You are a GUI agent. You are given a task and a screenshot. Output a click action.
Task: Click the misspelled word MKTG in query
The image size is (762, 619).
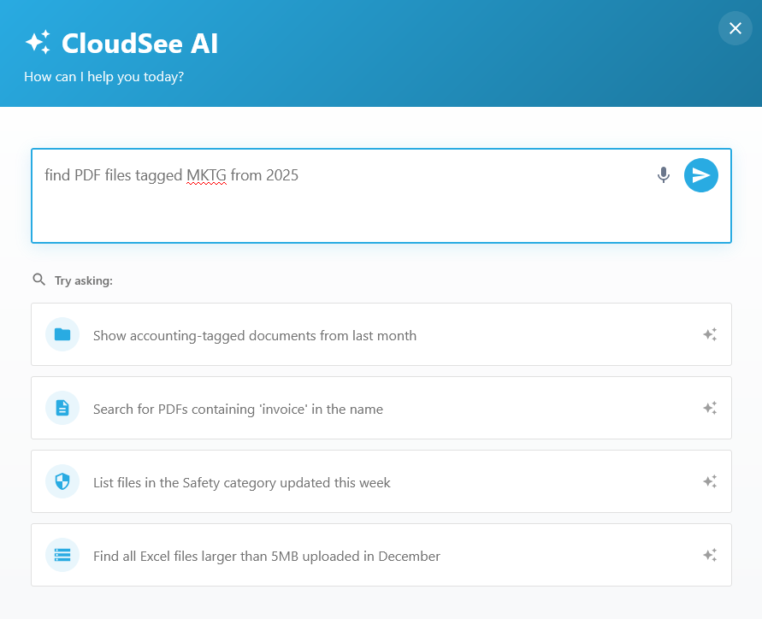206,176
